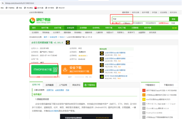Focus the search input field
Viewport: 182px width, 119px height.
point(141,19)
